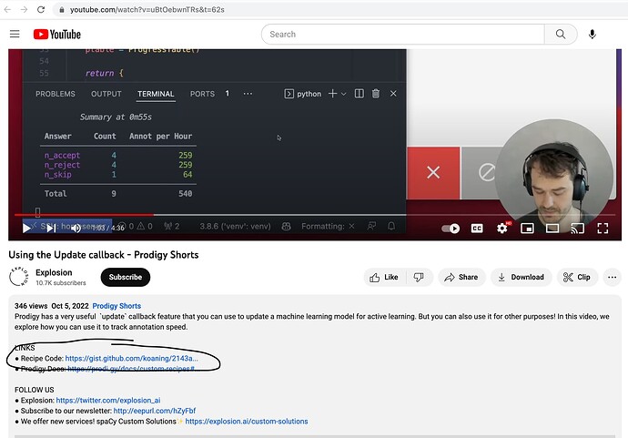
Task: Open video settings gear icon
Action: pyautogui.click(x=501, y=229)
